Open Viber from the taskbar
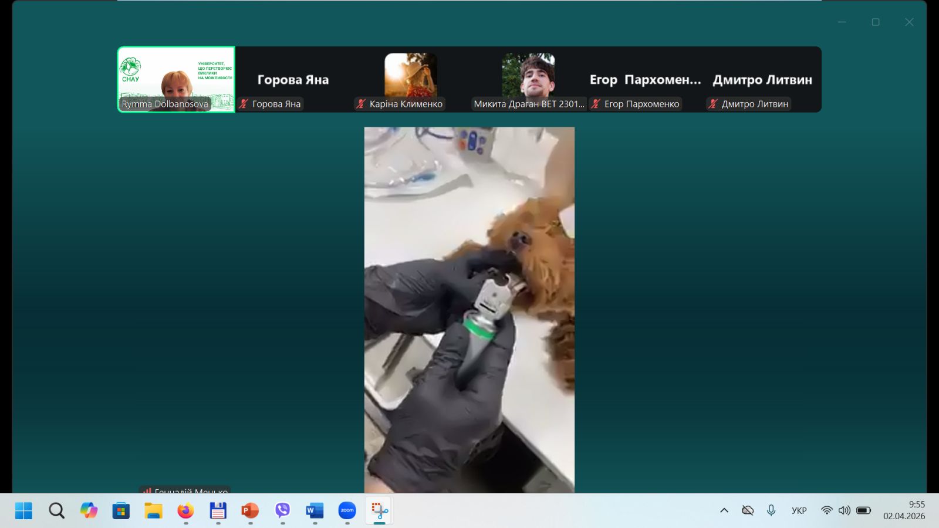 [x=283, y=510]
